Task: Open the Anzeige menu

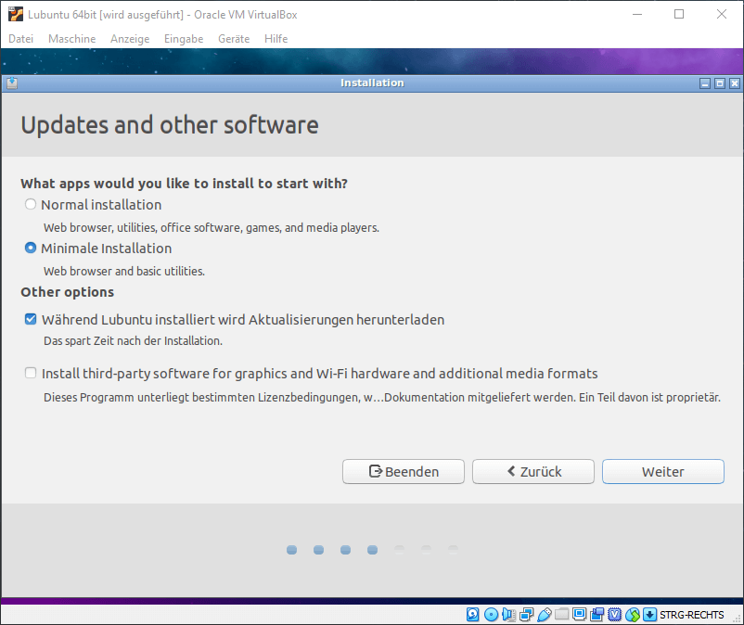Action: (x=130, y=39)
